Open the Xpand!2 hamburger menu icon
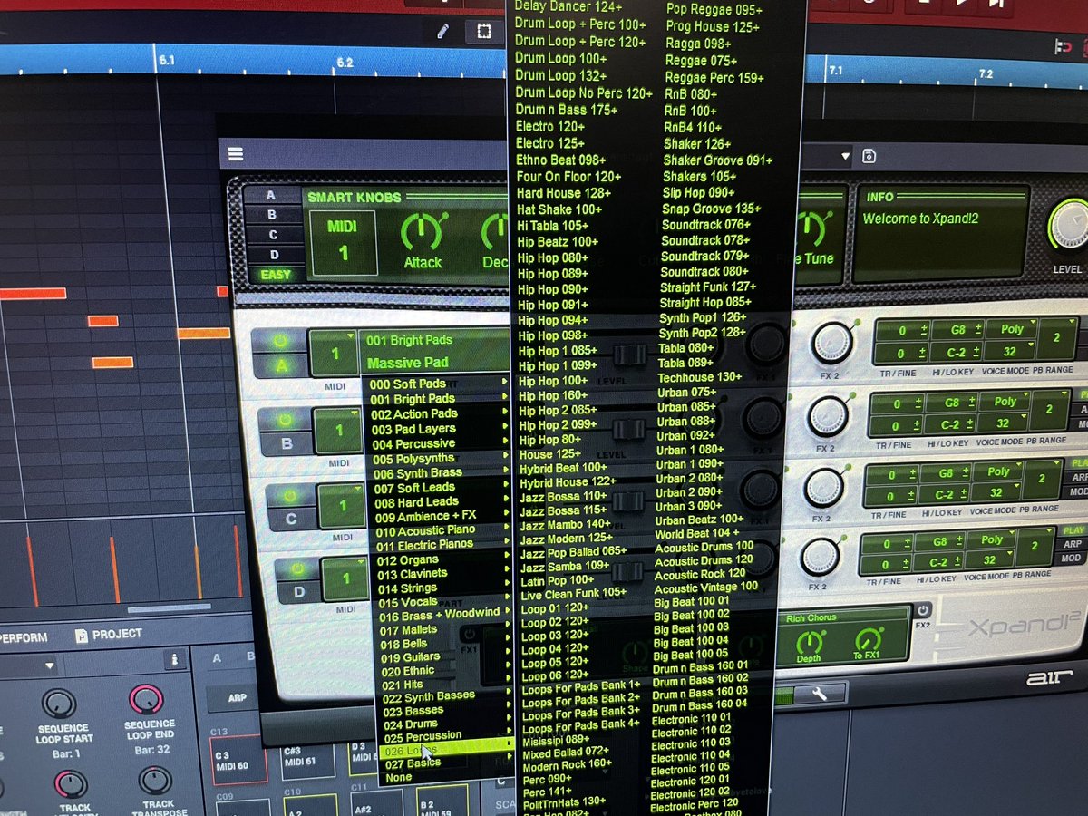The width and height of the screenshot is (1088, 816). (x=236, y=154)
